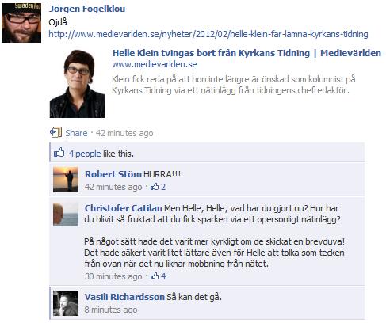Click the www.medievarlden.se domain link
Viewport: 386px width, 323px height.
tap(155, 64)
